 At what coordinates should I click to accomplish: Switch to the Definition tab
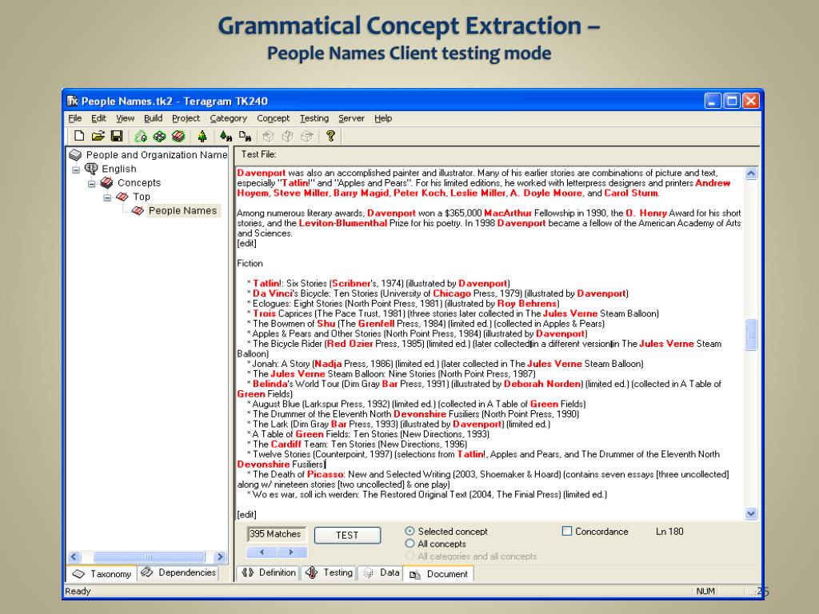(269, 572)
